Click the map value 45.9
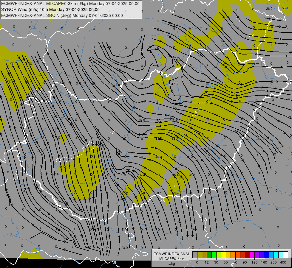The width and height of the screenshot is (292, 268). [x=270, y=27]
